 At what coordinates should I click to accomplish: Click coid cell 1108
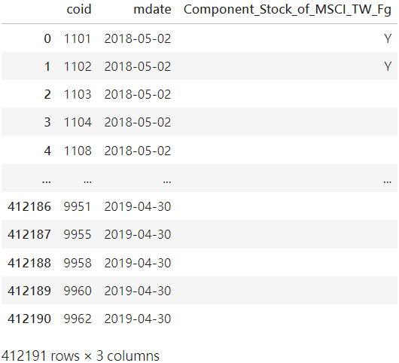78,151
